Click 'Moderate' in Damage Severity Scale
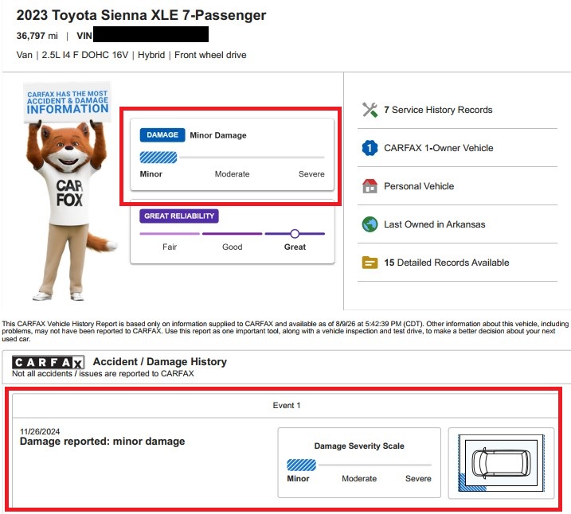The height and width of the screenshot is (514, 571). [359, 478]
